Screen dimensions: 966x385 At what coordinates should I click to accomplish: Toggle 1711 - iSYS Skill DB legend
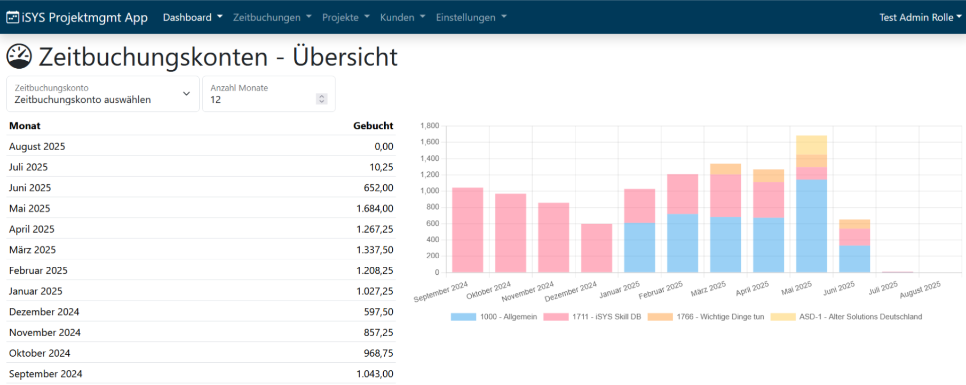pos(592,317)
